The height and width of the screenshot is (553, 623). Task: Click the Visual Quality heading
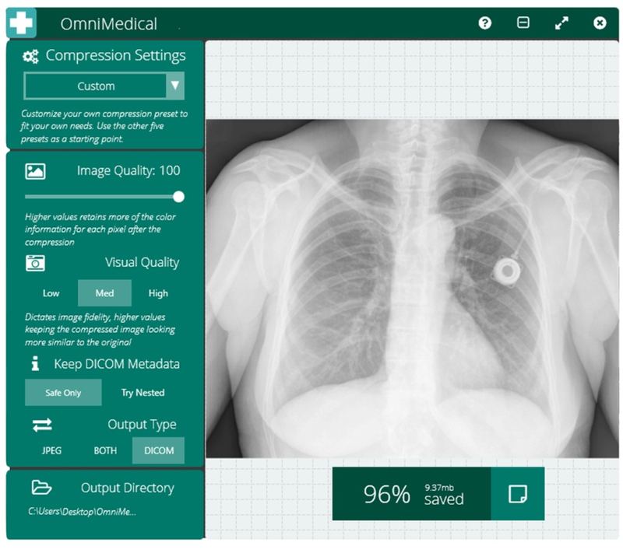[143, 263]
